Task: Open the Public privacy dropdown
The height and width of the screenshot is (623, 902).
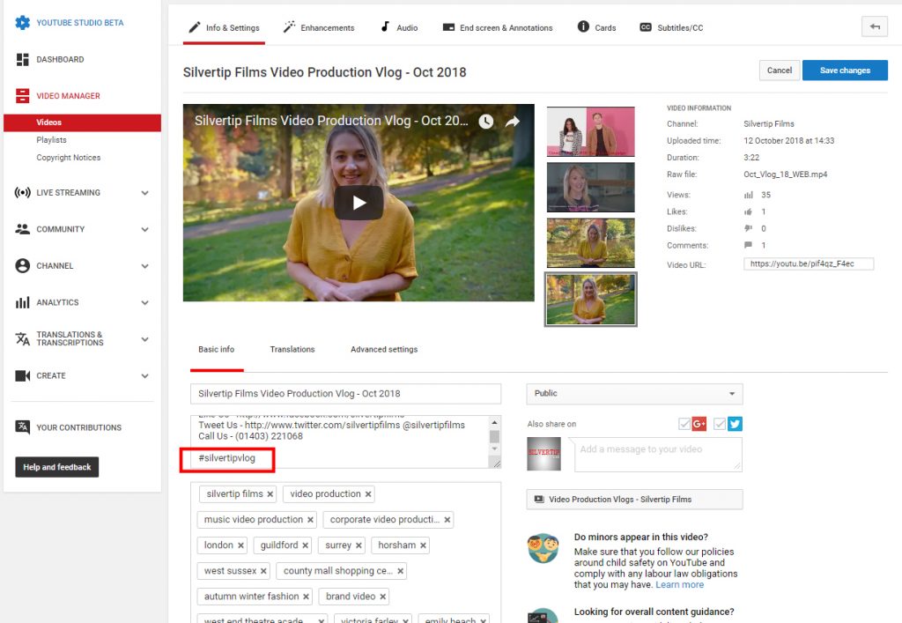Action: point(634,394)
